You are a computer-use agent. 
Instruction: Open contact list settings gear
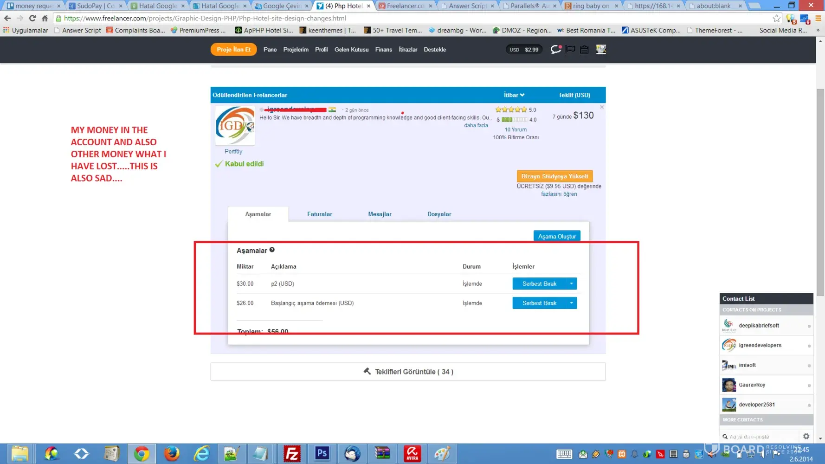pos(806,436)
